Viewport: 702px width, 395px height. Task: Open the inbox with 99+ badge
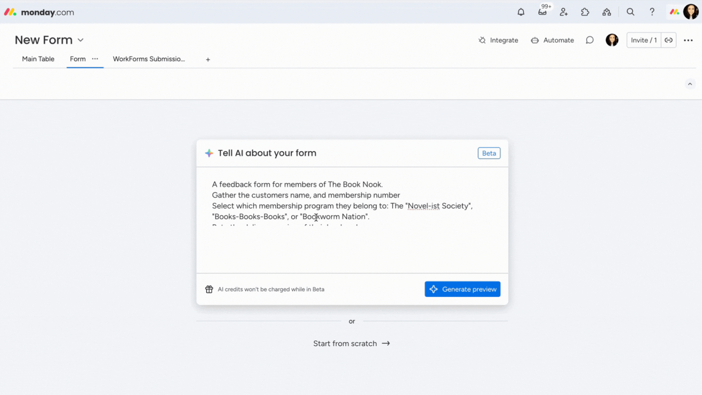click(x=543, y=12)
